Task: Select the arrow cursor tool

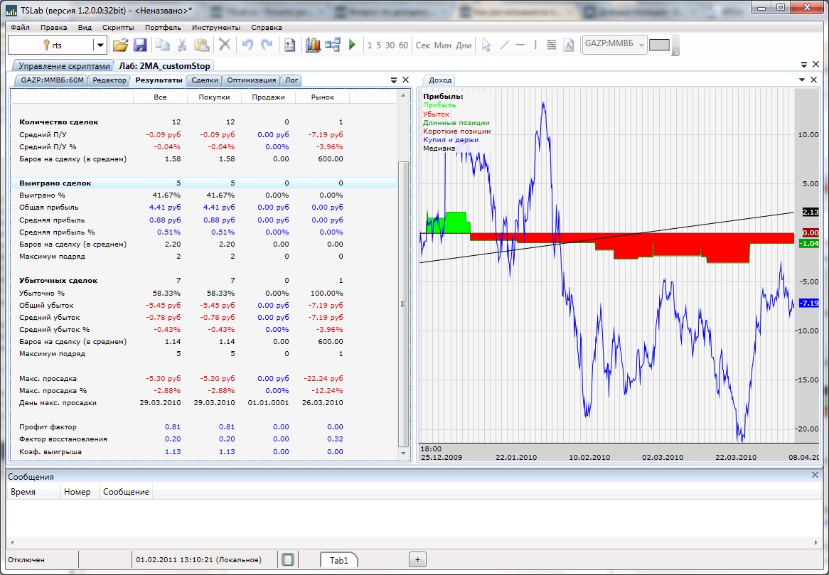Action: coord(486,45)
